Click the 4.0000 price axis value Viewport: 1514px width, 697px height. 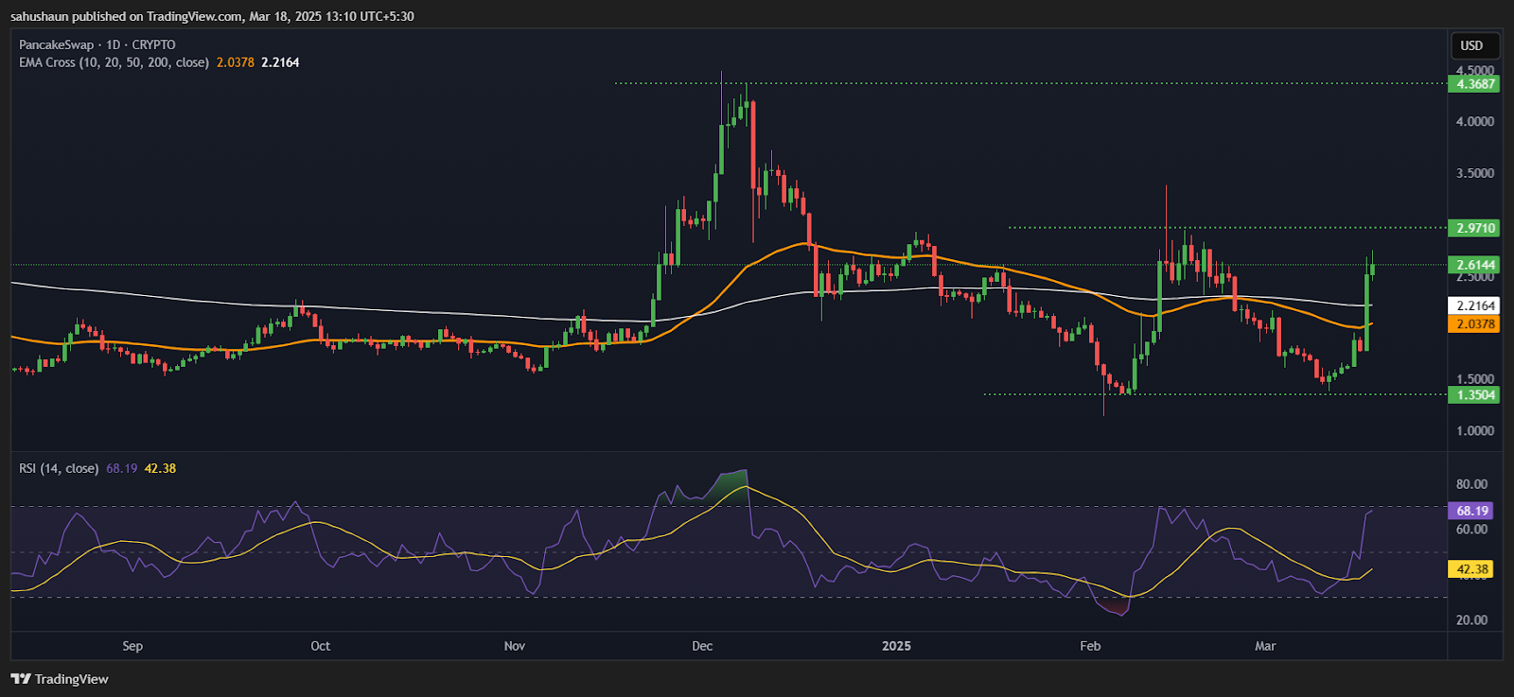tap(1474, 121)
